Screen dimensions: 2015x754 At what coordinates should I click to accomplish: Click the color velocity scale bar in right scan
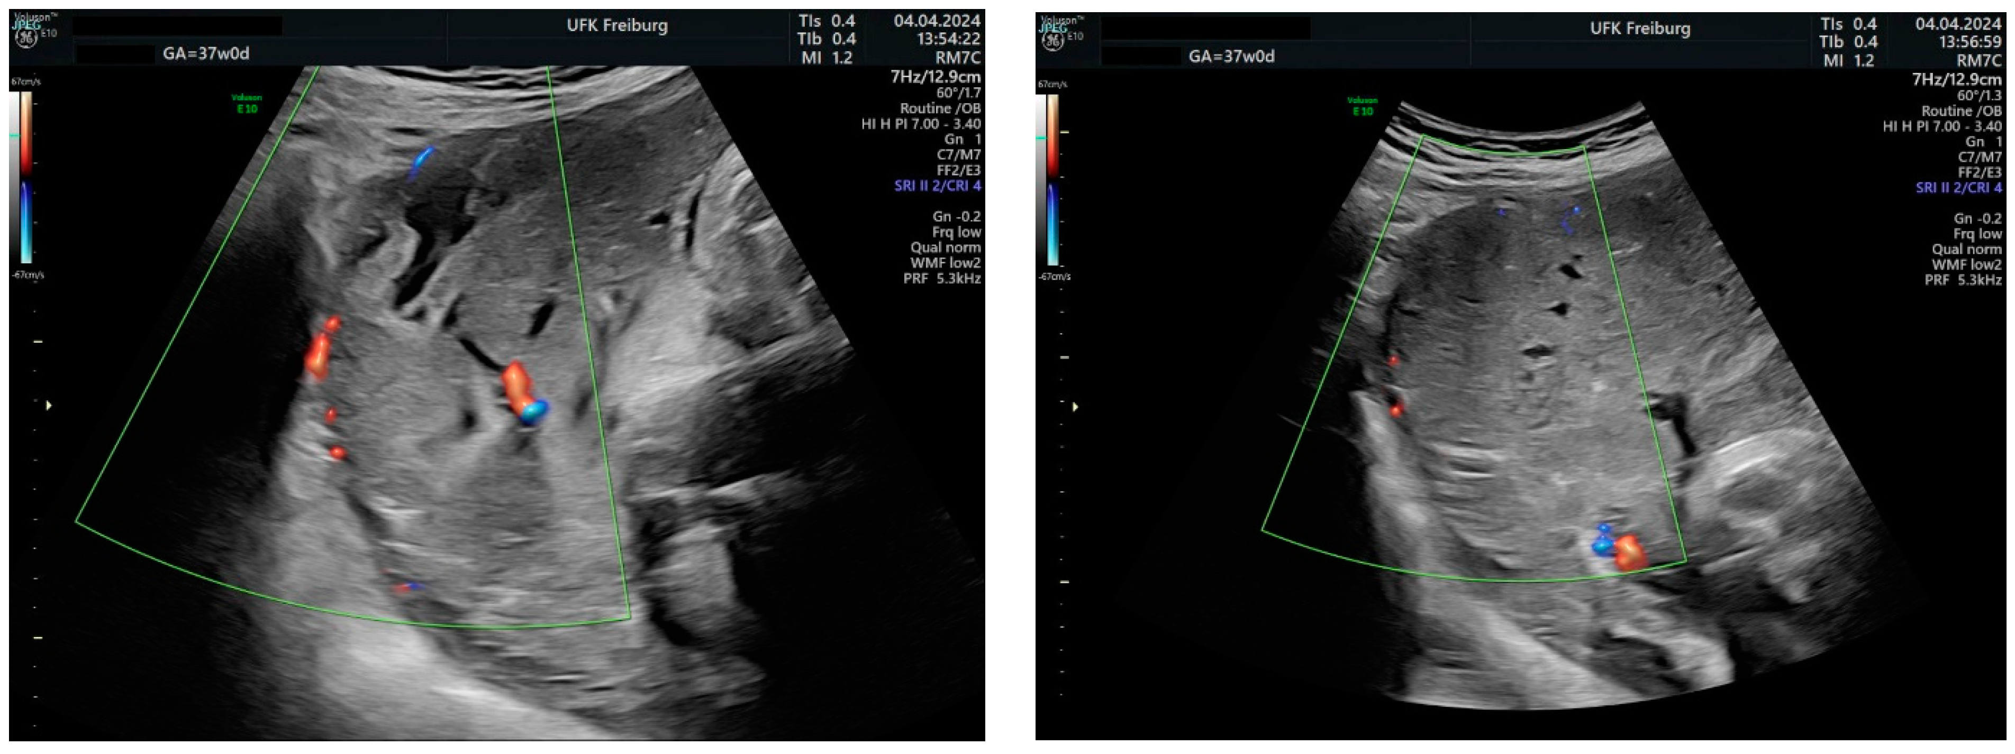[x=1052, y=180]
